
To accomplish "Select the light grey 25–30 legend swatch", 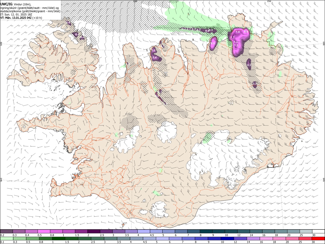I will (306, 232).
